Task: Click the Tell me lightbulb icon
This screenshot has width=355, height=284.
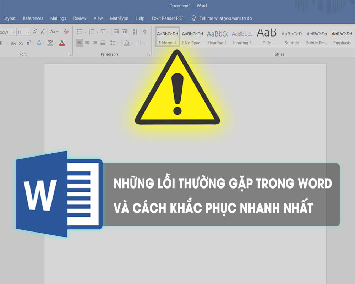Action: click(193, 18)
